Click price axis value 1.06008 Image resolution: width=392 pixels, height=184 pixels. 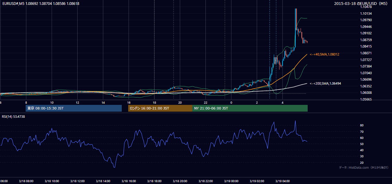click(366, 93)
